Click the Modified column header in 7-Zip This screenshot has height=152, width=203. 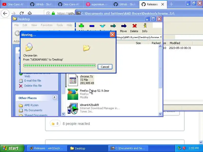pyautogui.click(x=175, y=43)
